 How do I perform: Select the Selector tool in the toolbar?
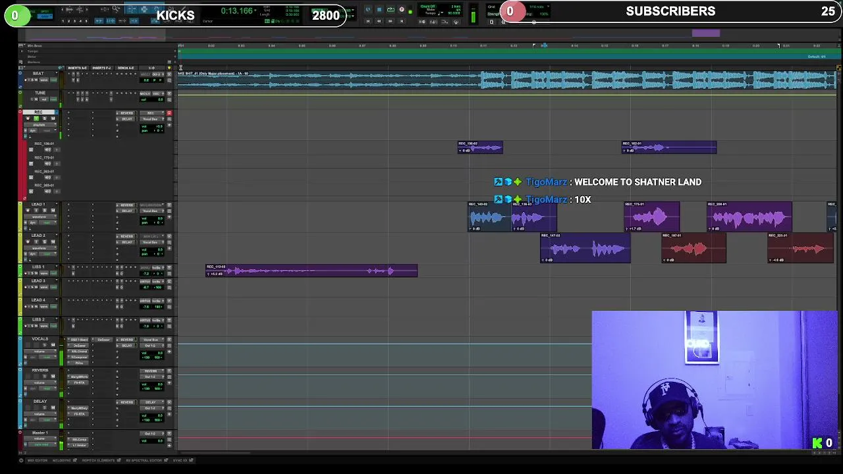(x=144, y=9)
